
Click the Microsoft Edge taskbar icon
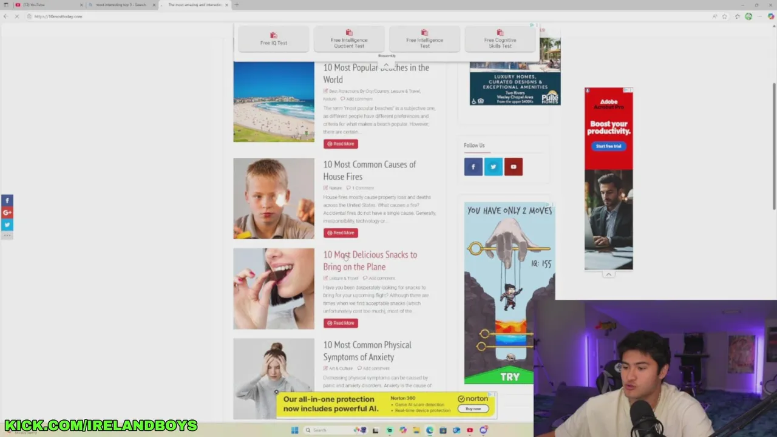tap(429, 430)
